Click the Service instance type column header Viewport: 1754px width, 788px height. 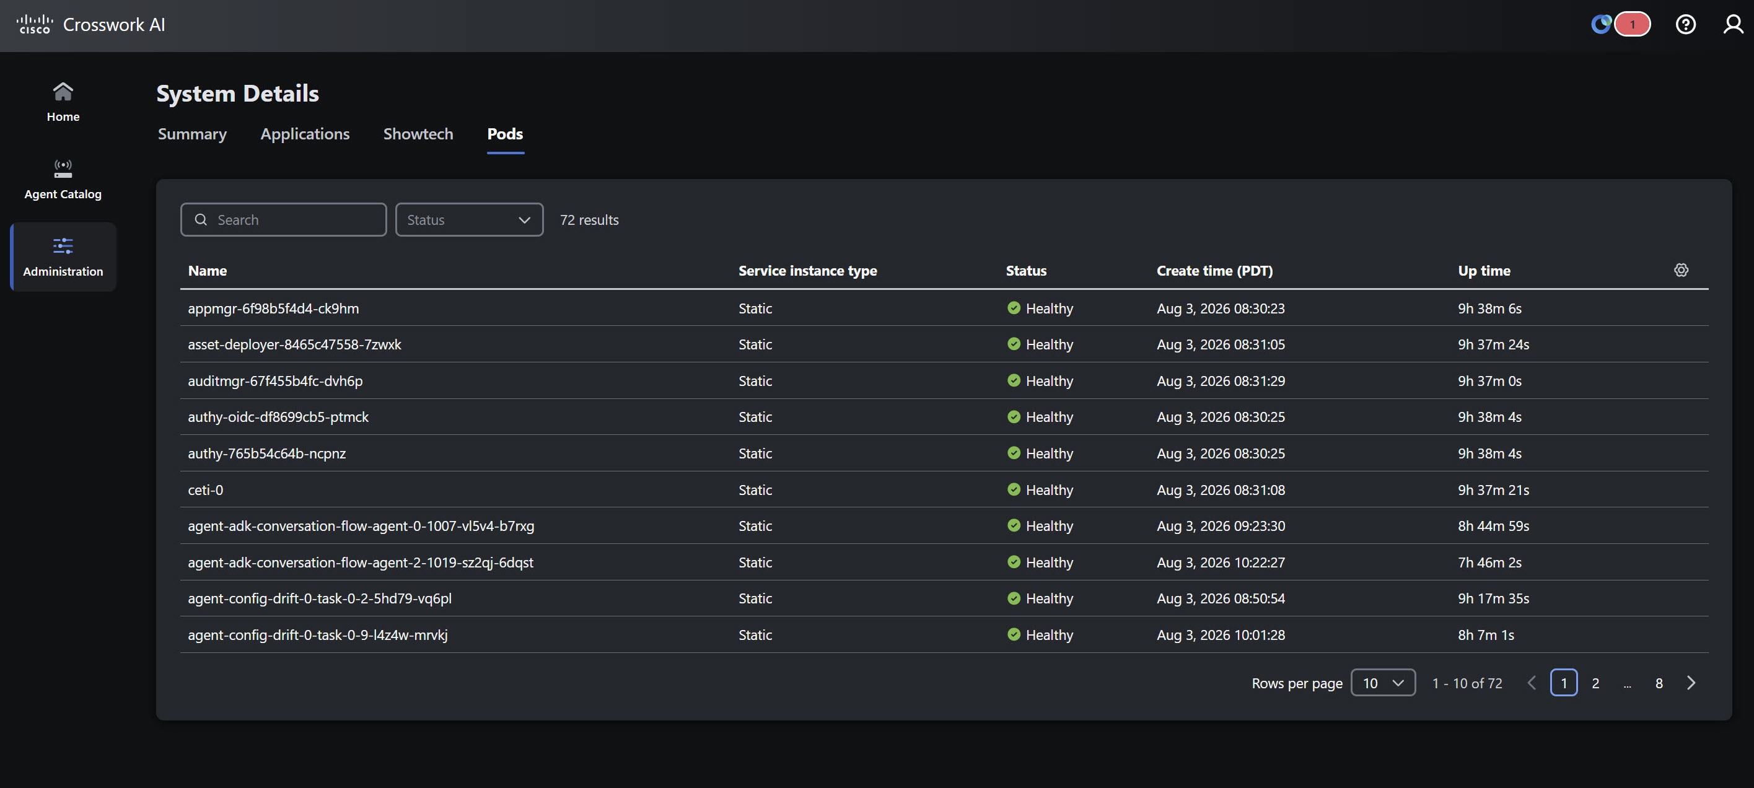tap(807, 270)
